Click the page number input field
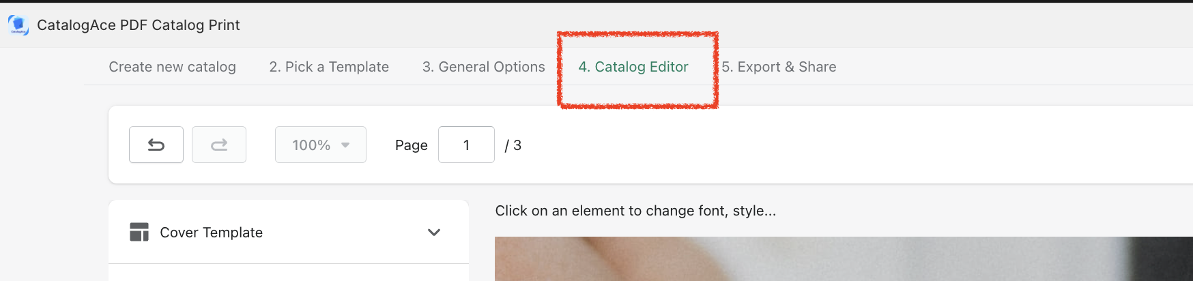The image size is (1193, 281). 466,145
